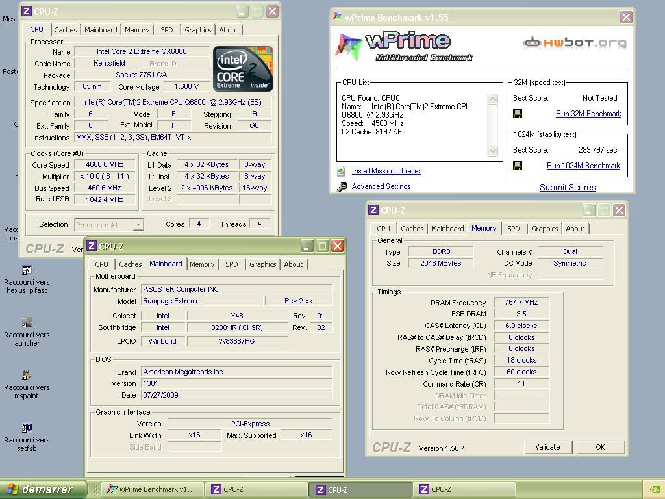Select the Caches tab in the CPU window
This screenshot has height=499, width=665.
[x=66, y=30]
